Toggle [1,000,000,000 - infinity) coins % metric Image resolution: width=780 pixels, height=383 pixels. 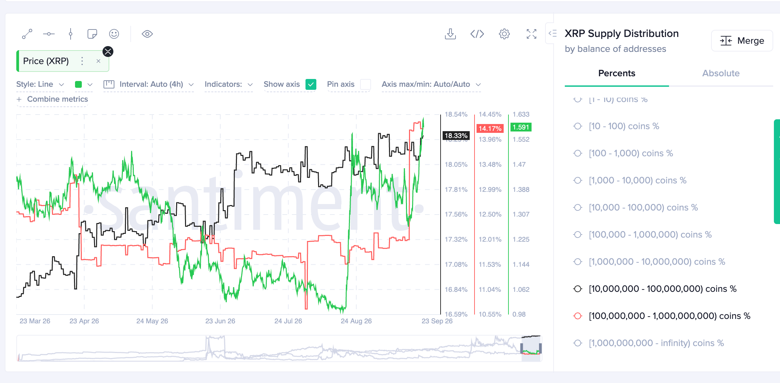(648, 343)
